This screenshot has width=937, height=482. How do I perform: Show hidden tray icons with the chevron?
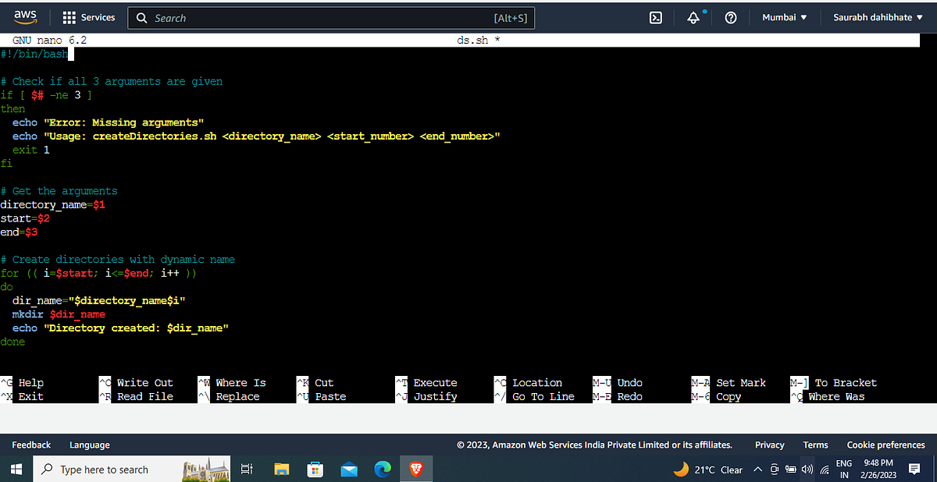point(757,469)
